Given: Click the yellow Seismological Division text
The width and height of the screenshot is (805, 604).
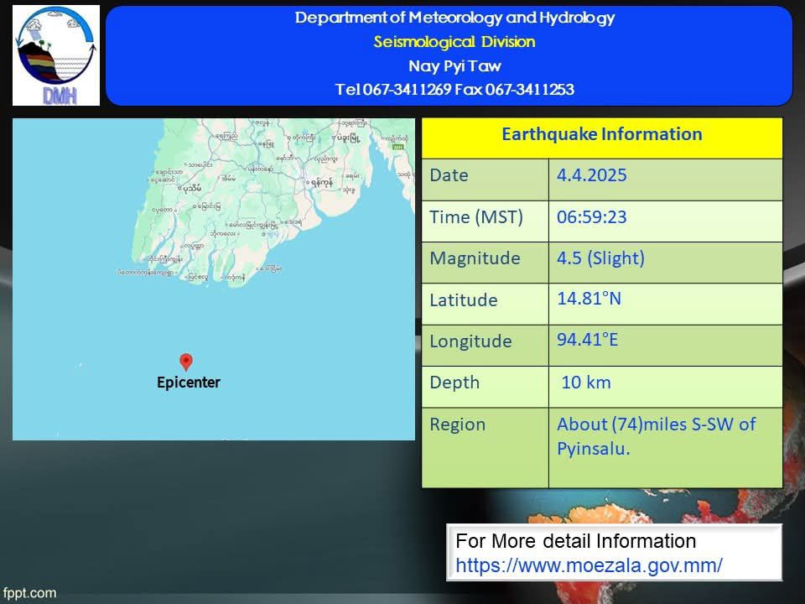Looking at the screenshot, I should [454, 42].
